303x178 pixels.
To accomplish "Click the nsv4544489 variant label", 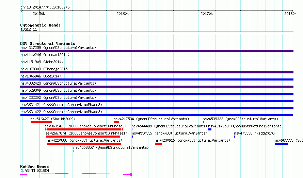I will coord(169,126).
